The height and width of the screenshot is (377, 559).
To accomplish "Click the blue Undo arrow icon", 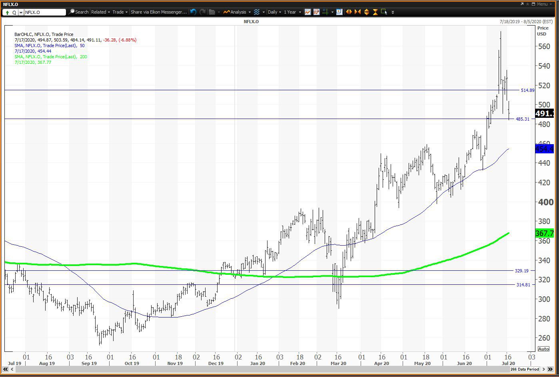I will (x=193, y=12).
